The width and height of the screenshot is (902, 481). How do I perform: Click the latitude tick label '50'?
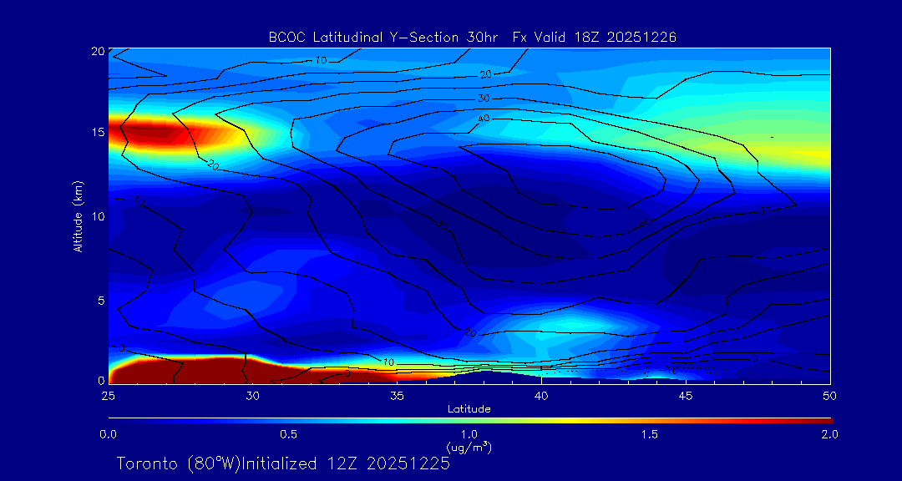(x=829, y=396)
